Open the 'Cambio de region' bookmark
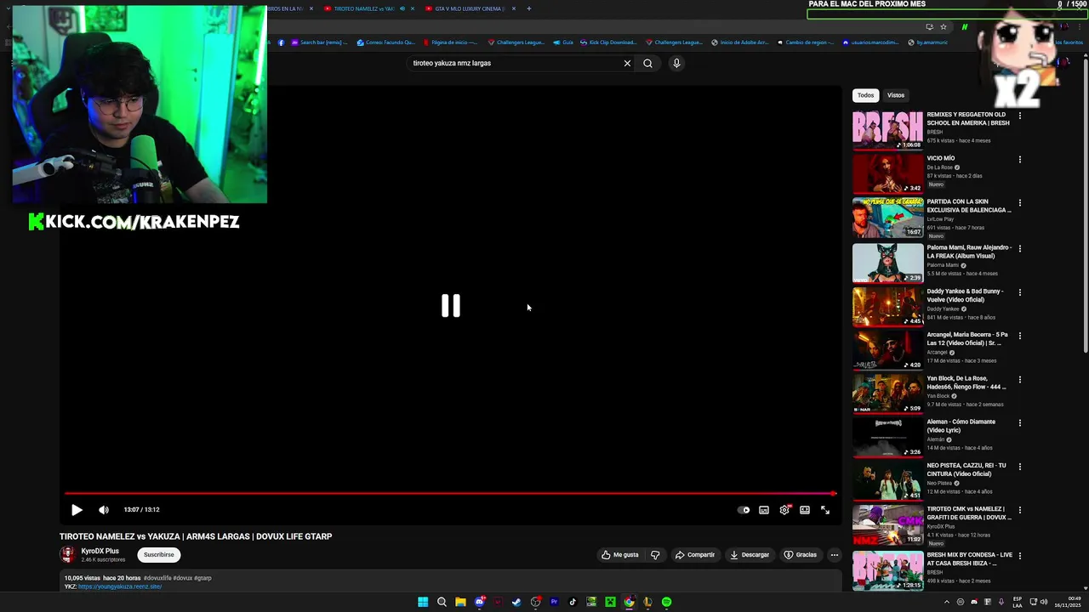 coord(805,42)
